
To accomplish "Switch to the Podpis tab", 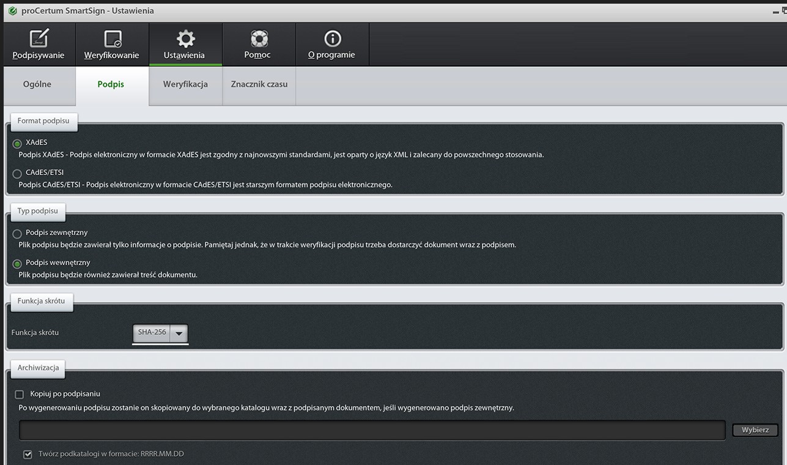I will coord(111,84).
